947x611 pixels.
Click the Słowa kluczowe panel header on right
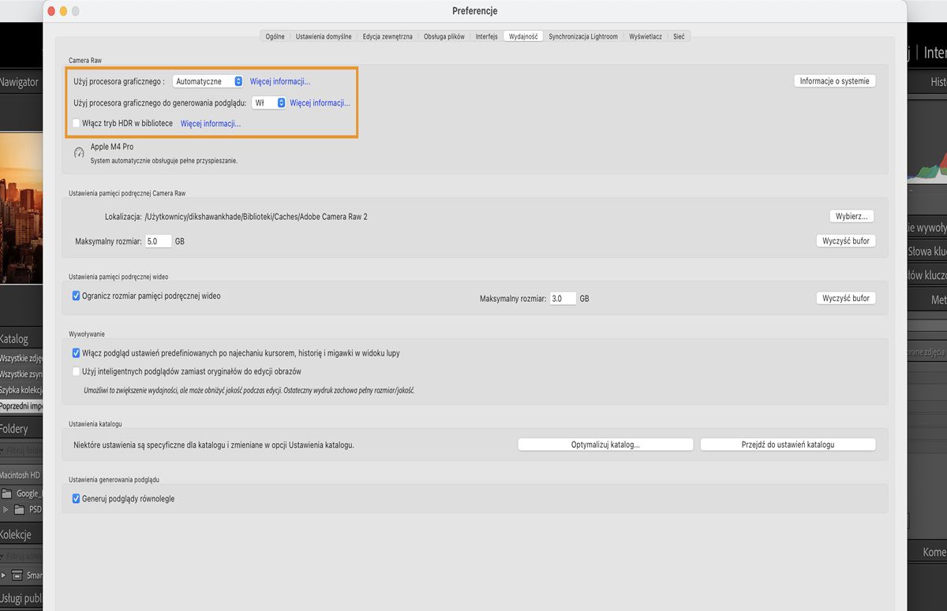pyautogui.click(x=926, y=251)
